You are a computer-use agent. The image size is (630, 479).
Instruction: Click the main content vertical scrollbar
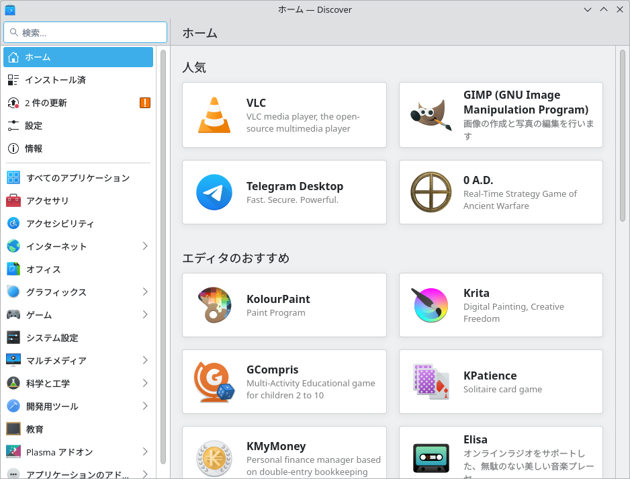(623, 136)
